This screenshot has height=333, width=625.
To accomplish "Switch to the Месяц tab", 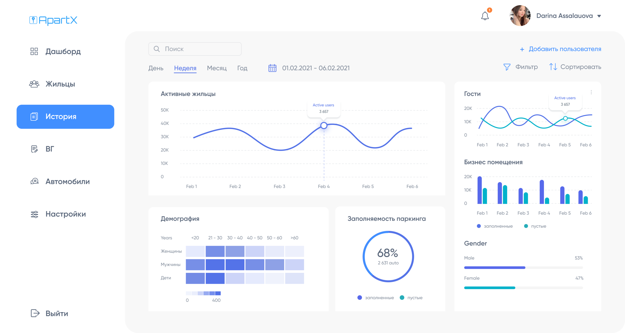I will tap(216, 68).
